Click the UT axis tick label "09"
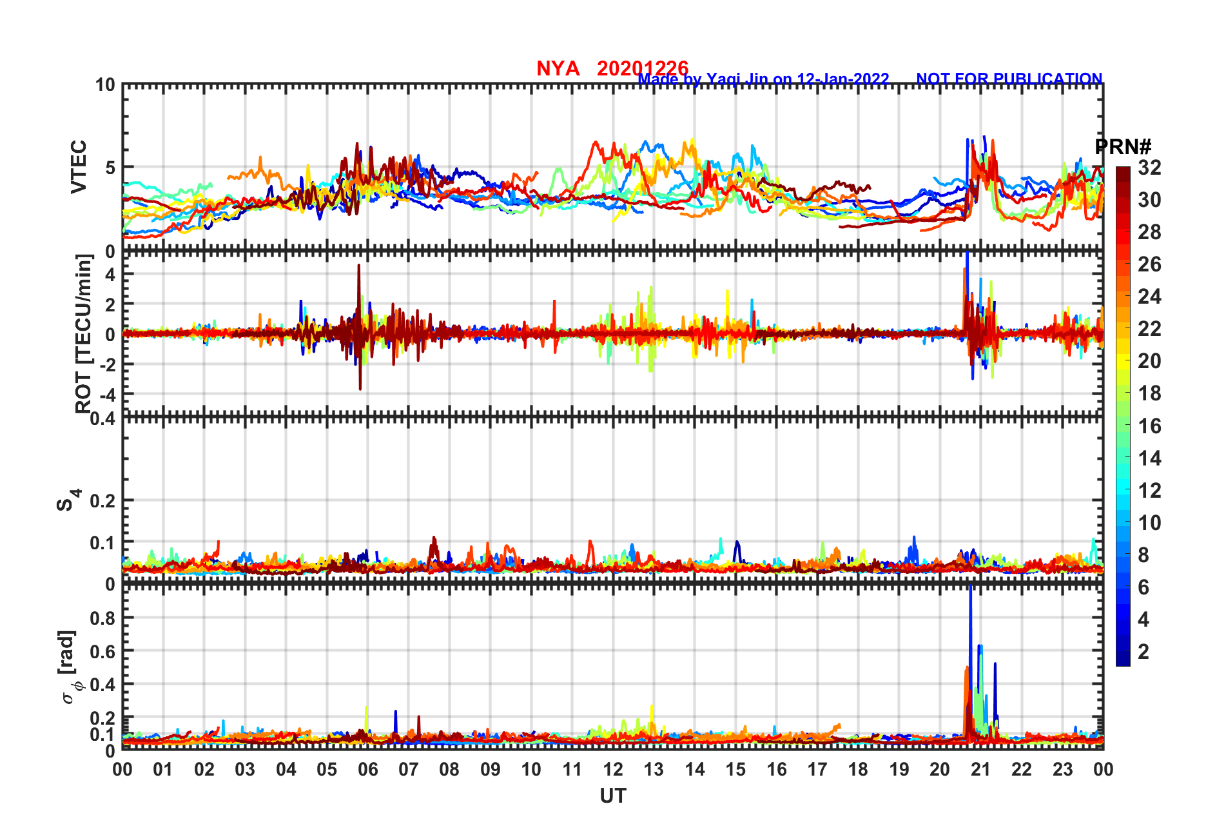Screen dimensions: 1226x833 point(491,769)
